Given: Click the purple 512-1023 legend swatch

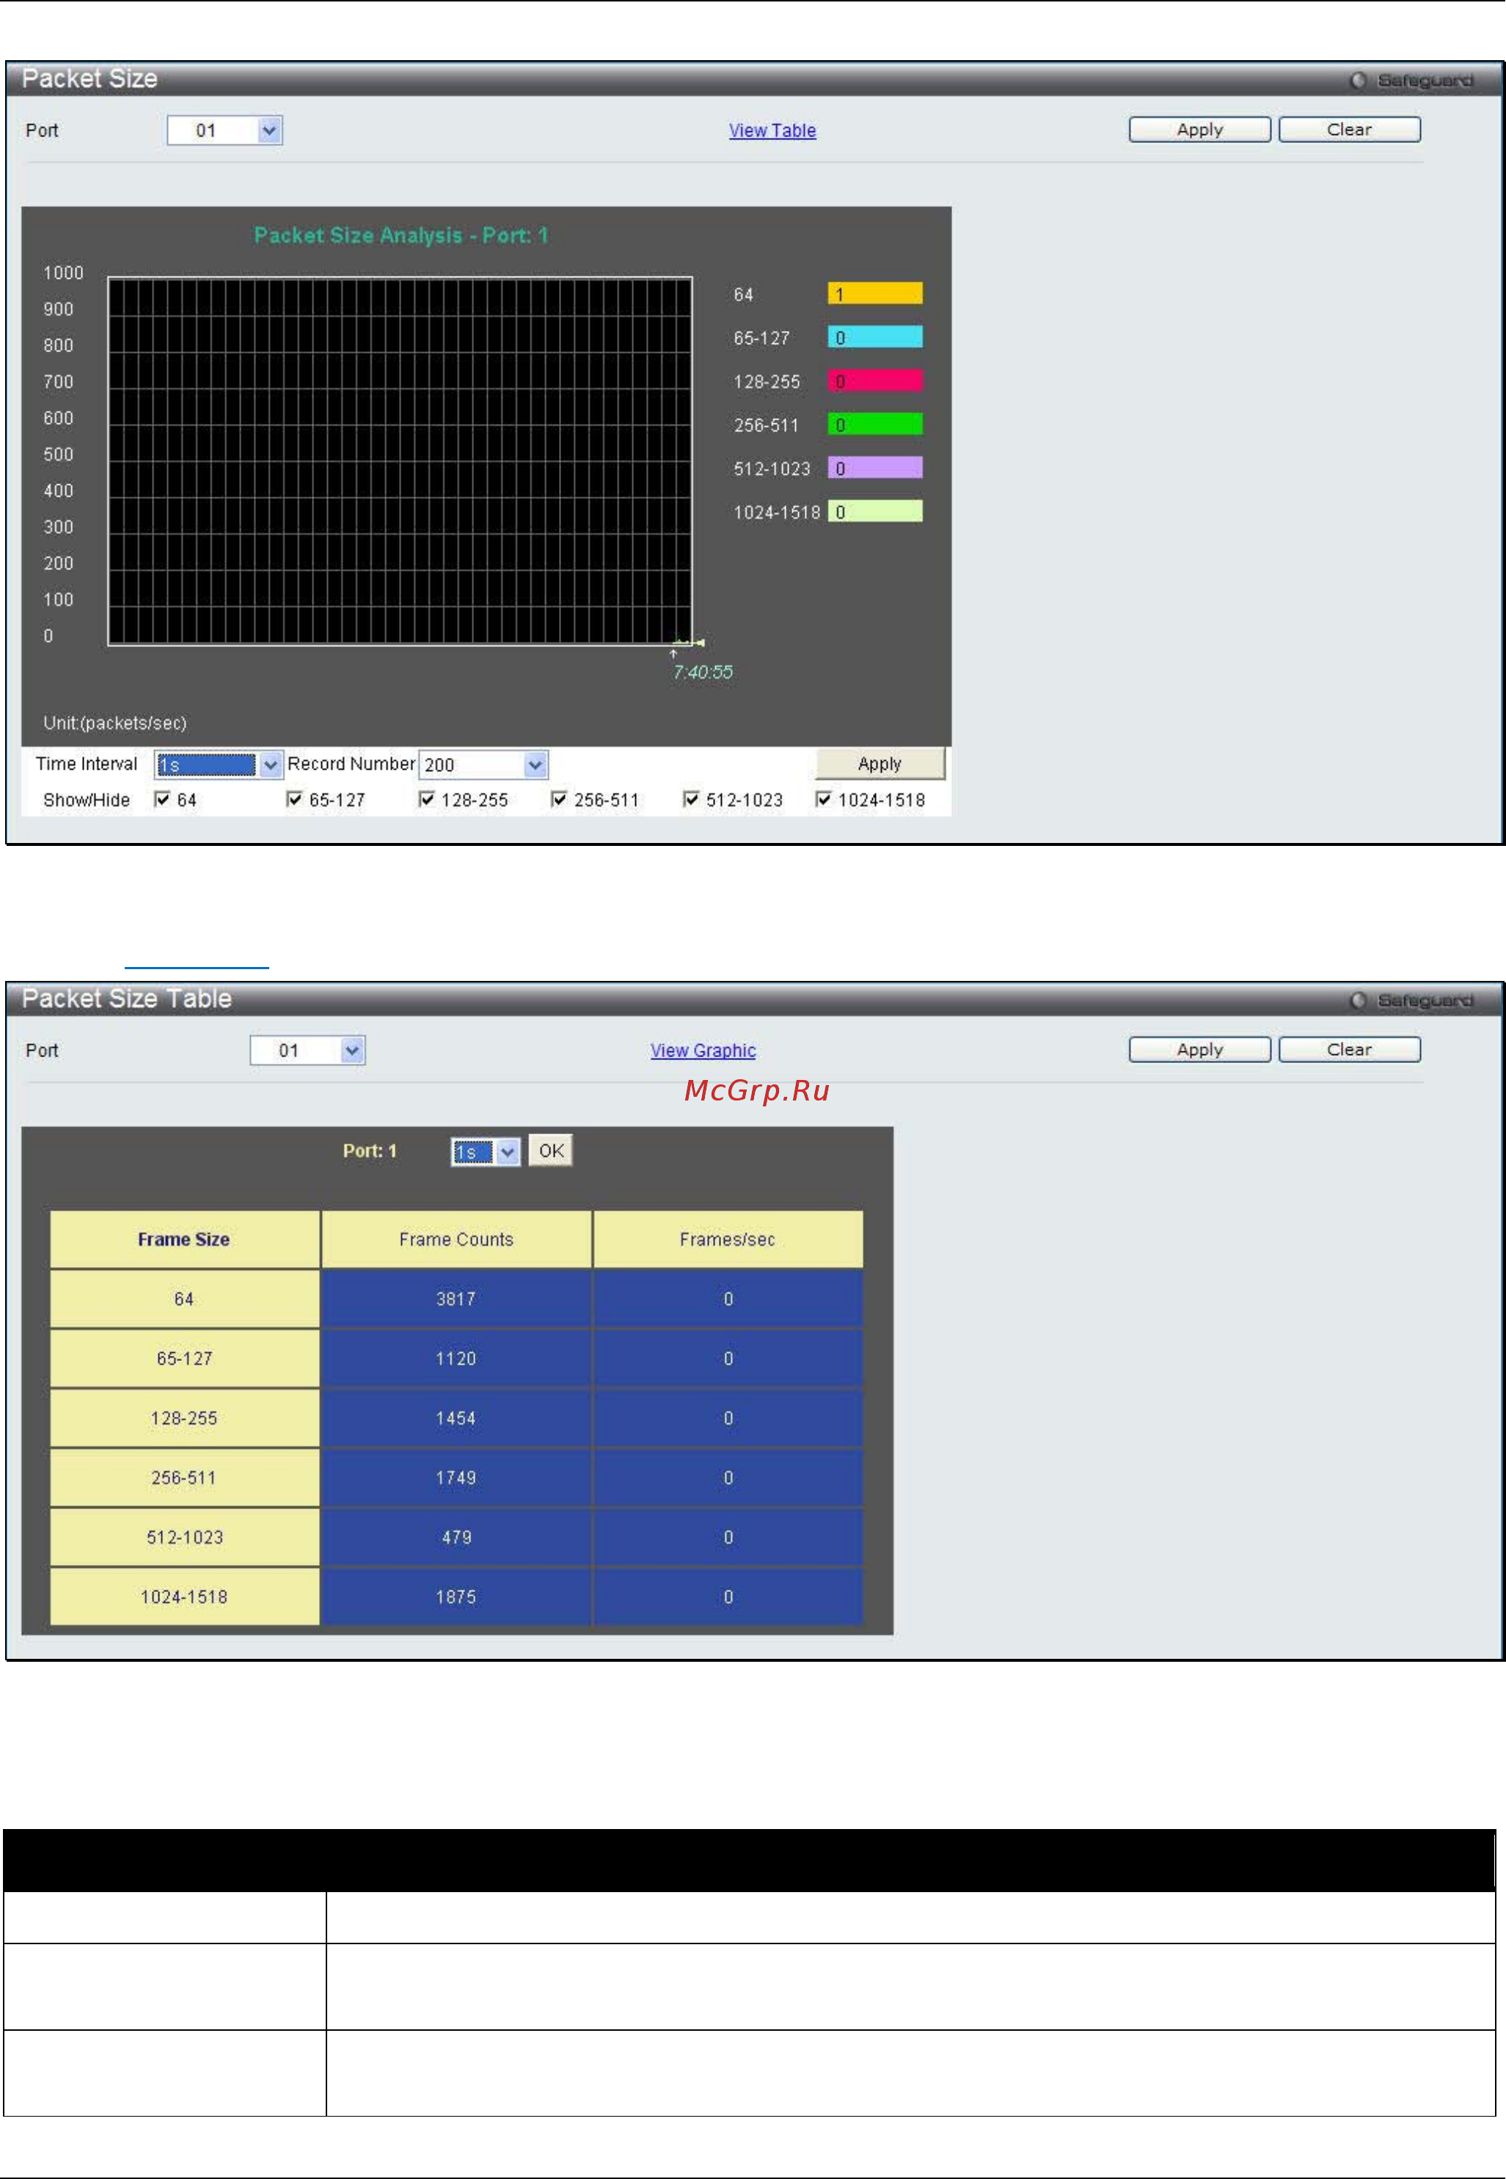Looking at the screenshot, I should (874, 467).
